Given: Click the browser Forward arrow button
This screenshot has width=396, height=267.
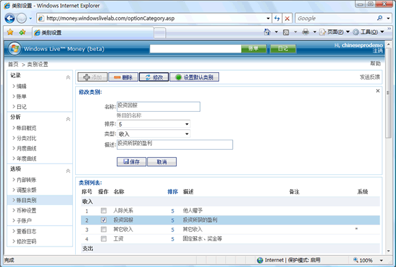Looking at the screenshot, I should click(21, 18).
